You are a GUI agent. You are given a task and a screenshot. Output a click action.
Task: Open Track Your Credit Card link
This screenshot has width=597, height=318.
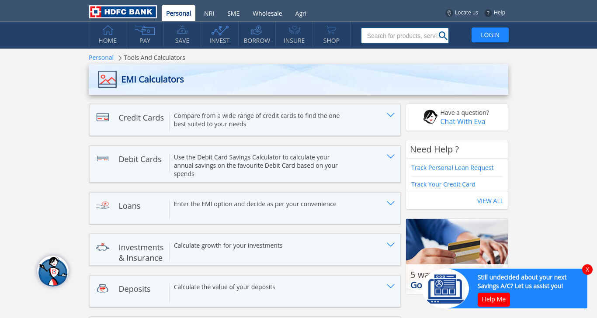443,184
